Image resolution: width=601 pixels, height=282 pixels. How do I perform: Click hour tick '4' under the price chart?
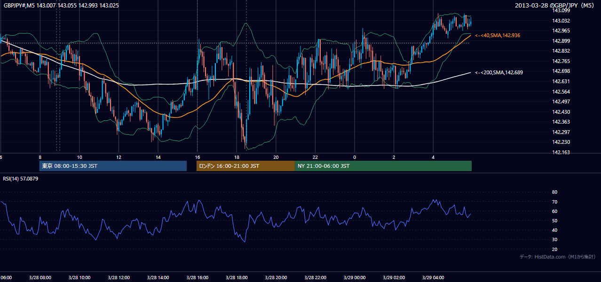tap(433, 157)
